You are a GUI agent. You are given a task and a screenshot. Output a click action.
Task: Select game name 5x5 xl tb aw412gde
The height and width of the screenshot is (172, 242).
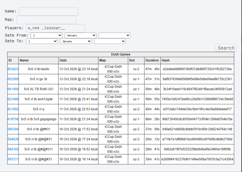pos(39,99)
